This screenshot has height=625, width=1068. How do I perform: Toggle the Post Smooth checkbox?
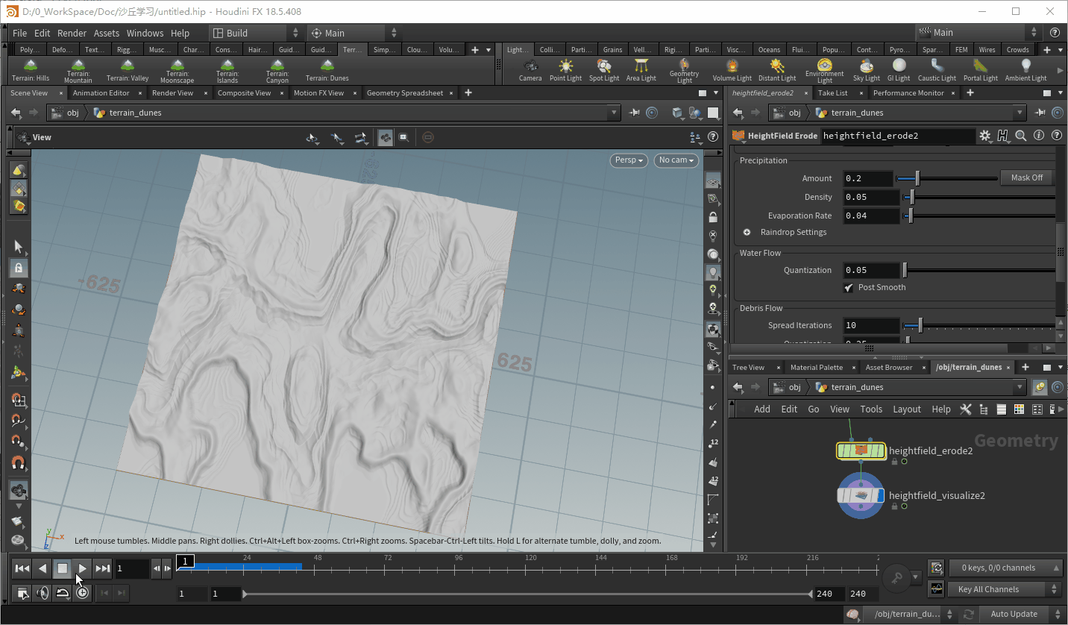[x=848, y=288]
